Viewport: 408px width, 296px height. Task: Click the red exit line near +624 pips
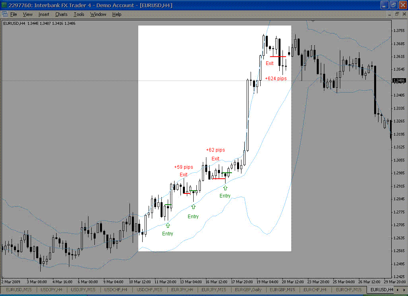278,57
